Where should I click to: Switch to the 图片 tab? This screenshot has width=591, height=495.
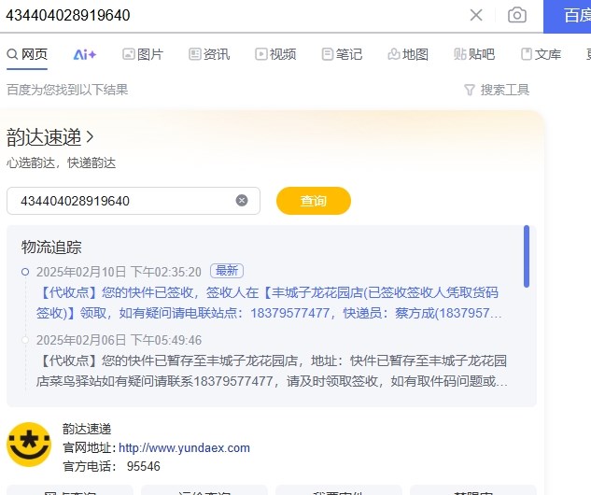point(143,54)
